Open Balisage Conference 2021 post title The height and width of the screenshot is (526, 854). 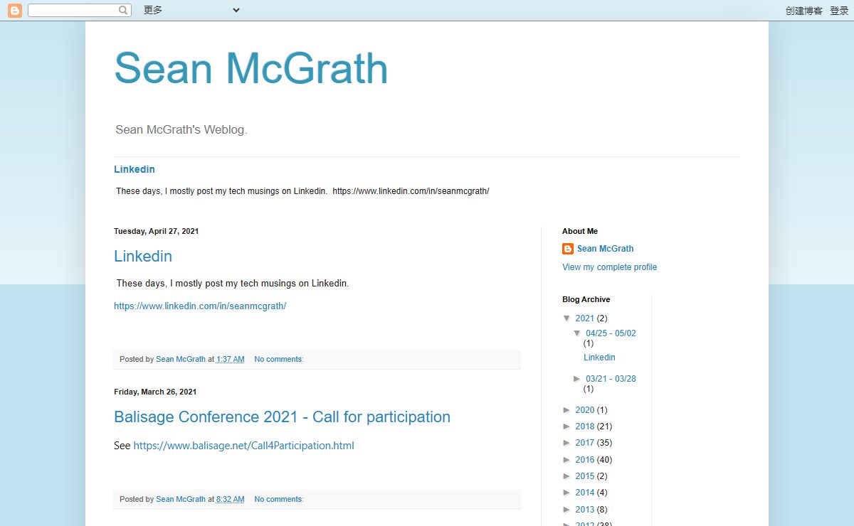283,417
